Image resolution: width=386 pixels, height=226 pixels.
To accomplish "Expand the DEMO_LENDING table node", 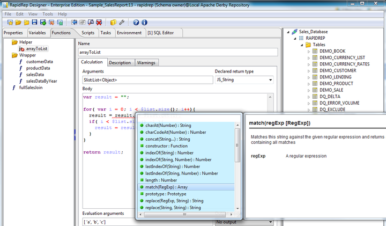I will (x=309, y=77).
